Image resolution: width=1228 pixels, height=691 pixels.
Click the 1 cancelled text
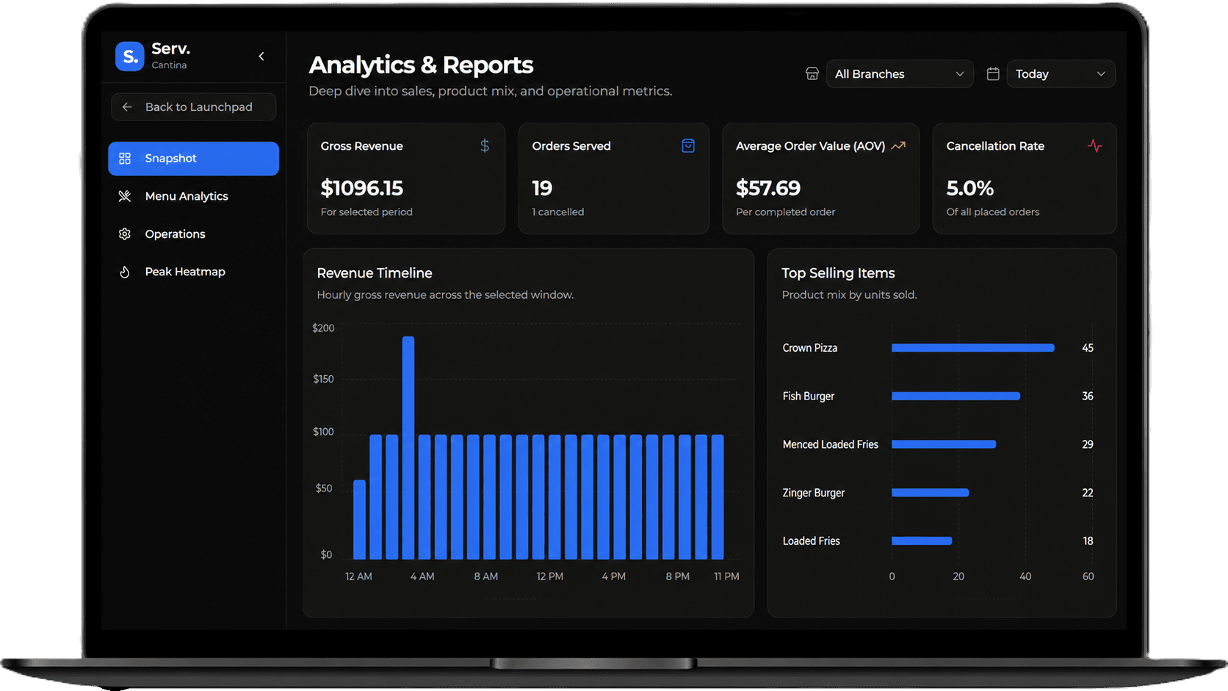pyautogui.click(x=558, y=211)
